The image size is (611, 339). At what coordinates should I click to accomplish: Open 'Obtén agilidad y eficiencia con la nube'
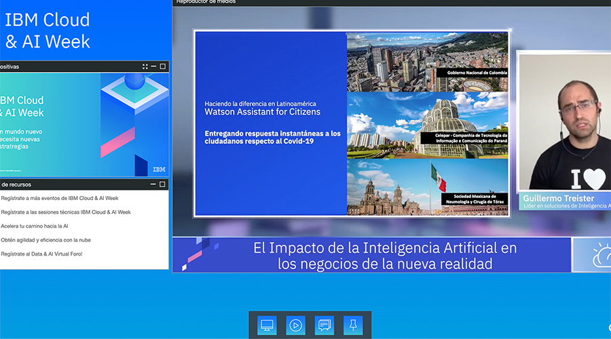click(45, 240)
